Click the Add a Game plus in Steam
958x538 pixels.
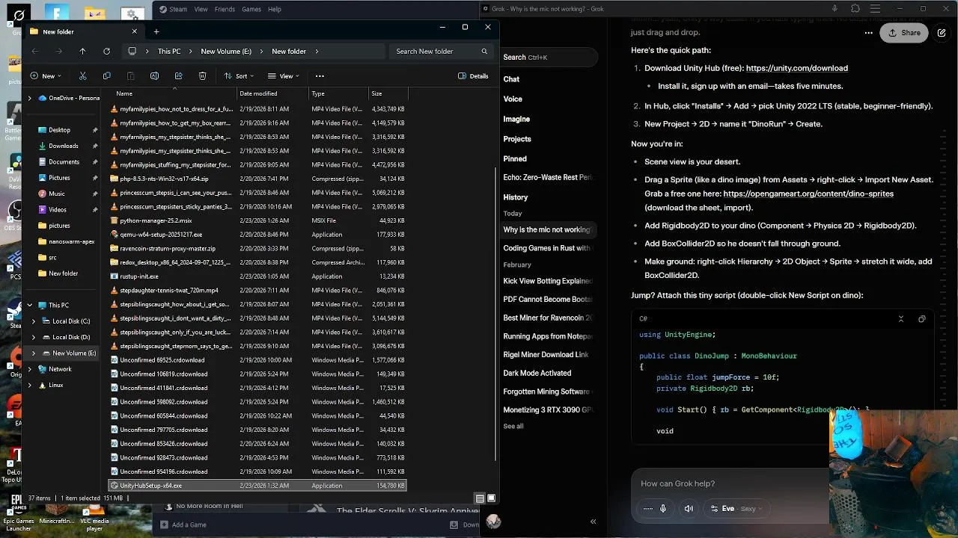pyautogui.click(x=164, y=525)
